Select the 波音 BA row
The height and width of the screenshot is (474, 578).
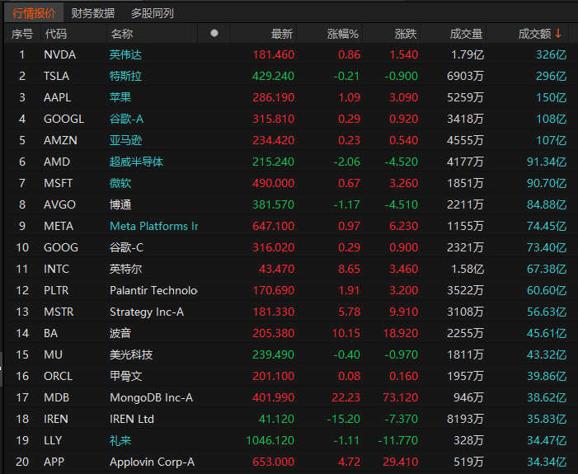coord(290,333)
